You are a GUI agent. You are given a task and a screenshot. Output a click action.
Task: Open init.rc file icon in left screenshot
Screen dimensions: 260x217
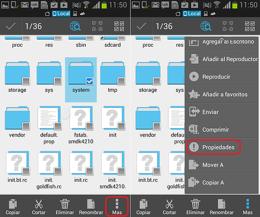click(81, 163)
